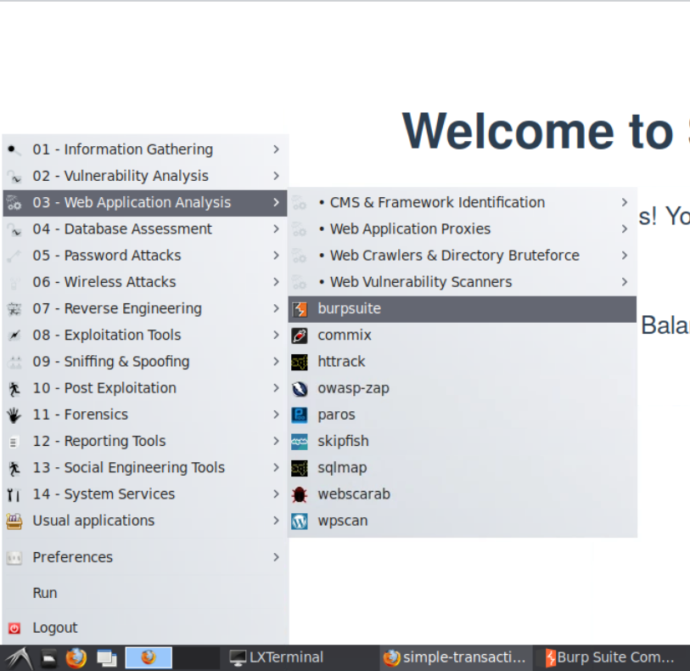Click the Preferences icon

[14, 558]
